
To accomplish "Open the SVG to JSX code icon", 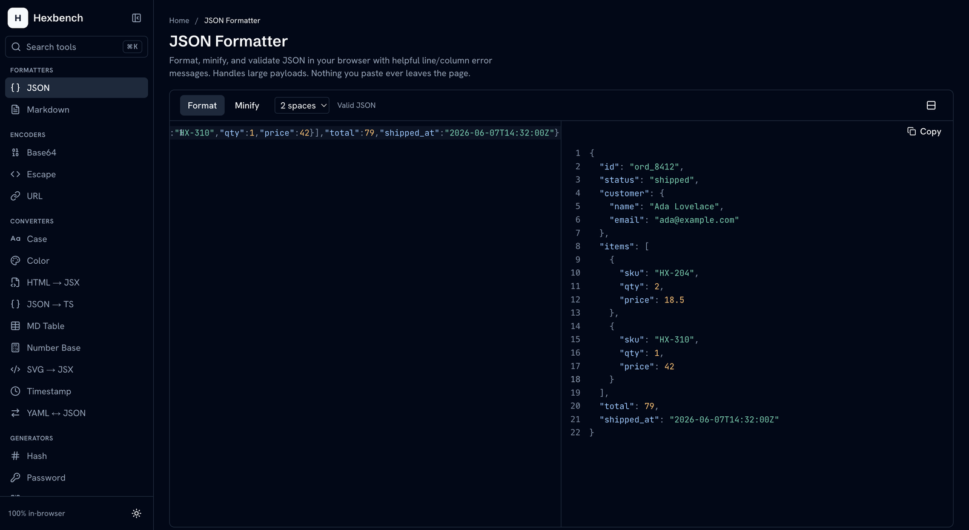I will tap(15, 370).
